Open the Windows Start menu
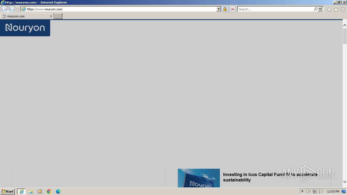This screenshot has width=347, height=195. [x=8, y=191]
